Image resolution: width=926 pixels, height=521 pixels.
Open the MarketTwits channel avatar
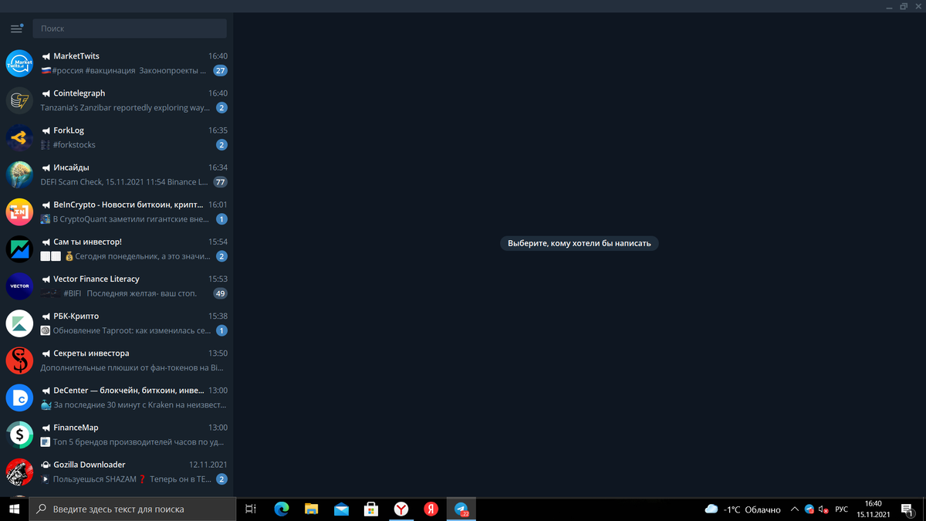pos(20,63)
